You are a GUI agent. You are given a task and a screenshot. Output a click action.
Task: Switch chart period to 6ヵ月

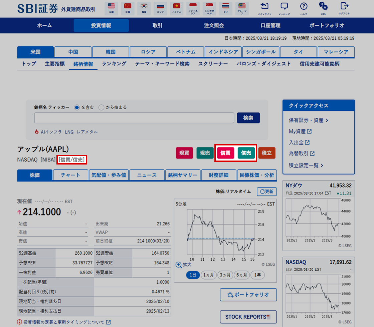[241, 275]
